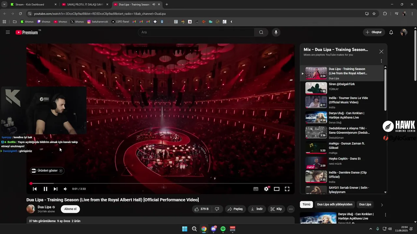Show hidden system tray icons
The height and width of the screenshot is (234, 417).
click(x=370, y=229)
